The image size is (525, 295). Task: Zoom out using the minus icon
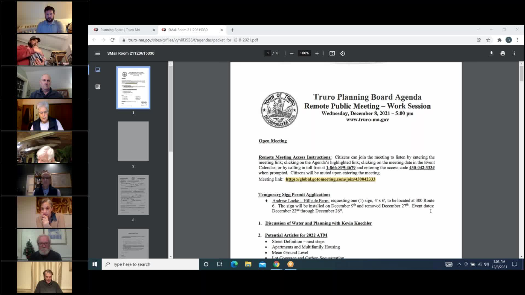[x=291, y=53]
